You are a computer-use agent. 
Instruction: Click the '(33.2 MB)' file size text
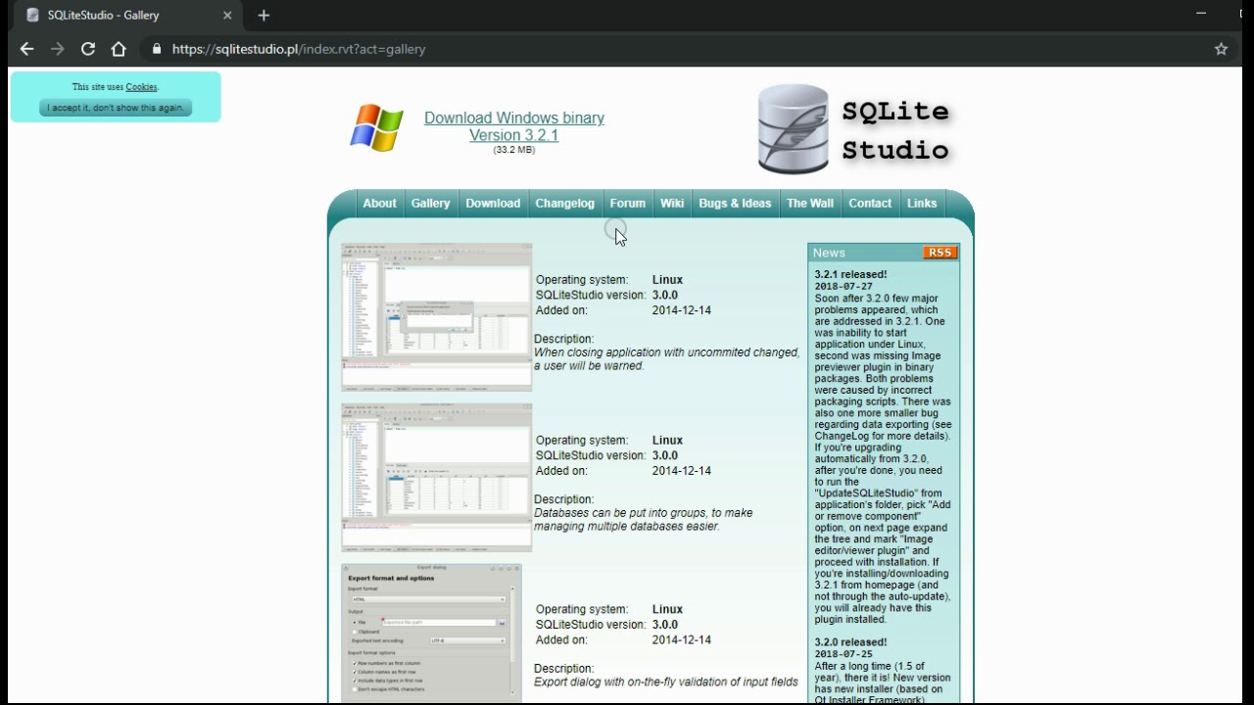514,150
